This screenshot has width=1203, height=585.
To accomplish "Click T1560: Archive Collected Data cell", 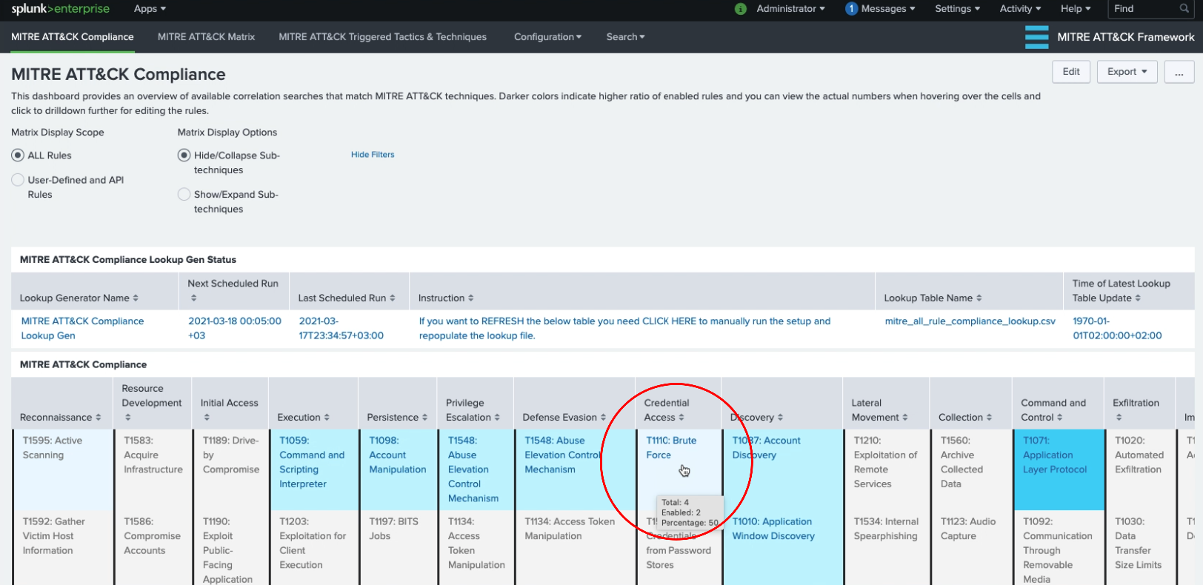I will pos(970,469).
